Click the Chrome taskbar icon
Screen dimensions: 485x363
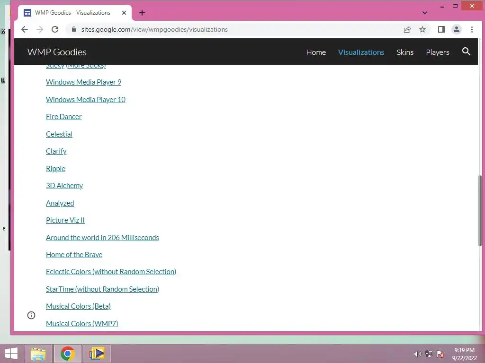pos(67,354)
